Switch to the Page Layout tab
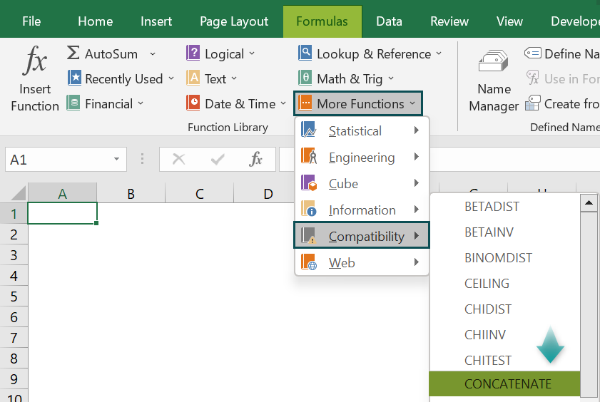600x402 pixels. 234,21
